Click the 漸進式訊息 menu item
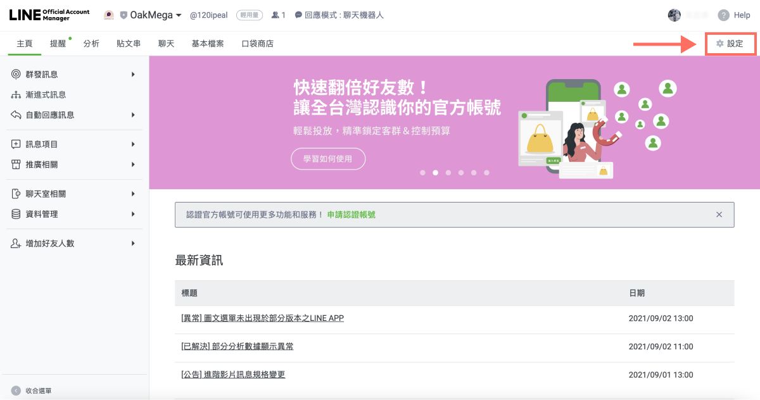760x400 pixels. pos(46,95)
